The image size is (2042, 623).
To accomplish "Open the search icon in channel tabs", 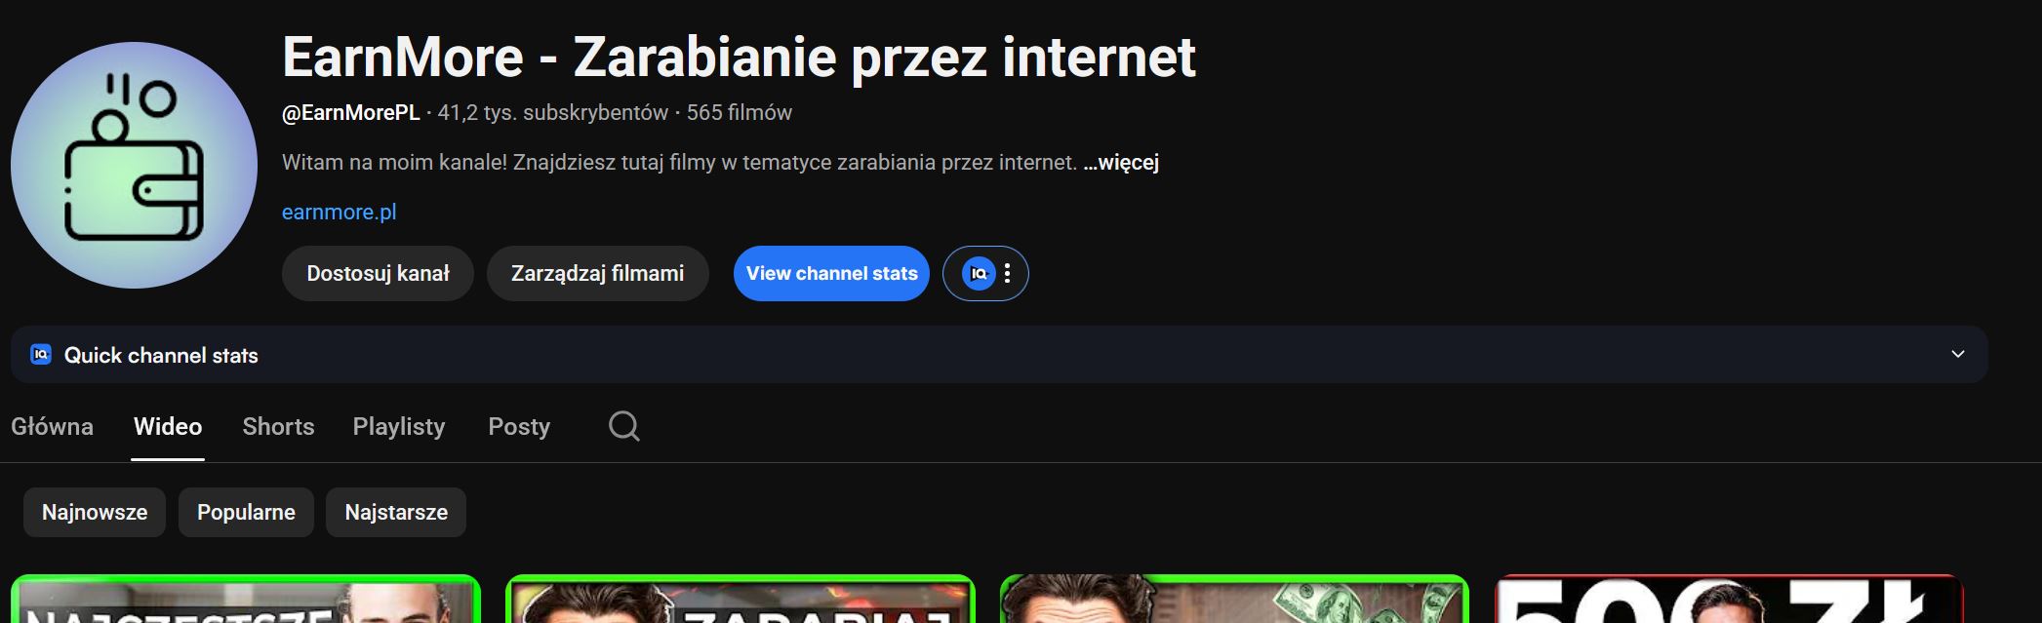I will coord(624,426).
